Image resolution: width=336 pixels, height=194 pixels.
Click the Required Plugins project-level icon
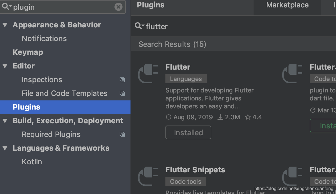coord(122,134)
